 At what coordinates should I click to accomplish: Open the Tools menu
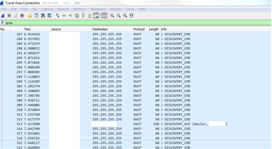(130, 9)
